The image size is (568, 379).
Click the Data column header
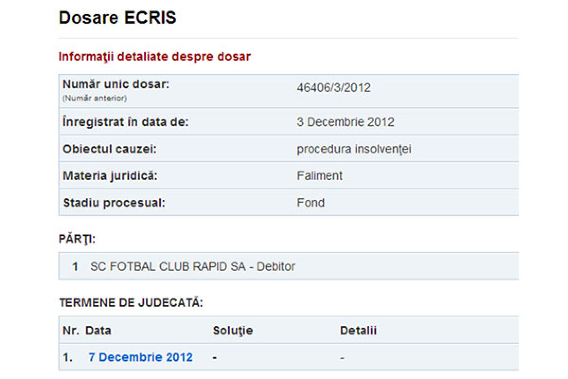[x=98, y=330]
